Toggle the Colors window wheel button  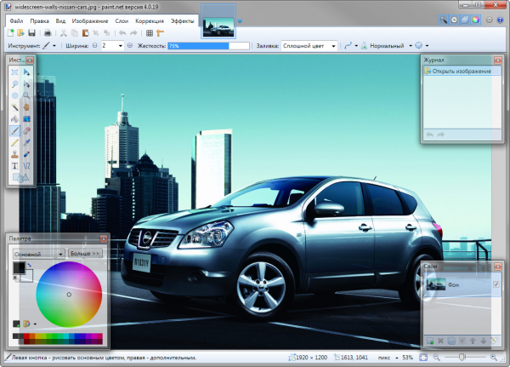[x=475, y=20]
